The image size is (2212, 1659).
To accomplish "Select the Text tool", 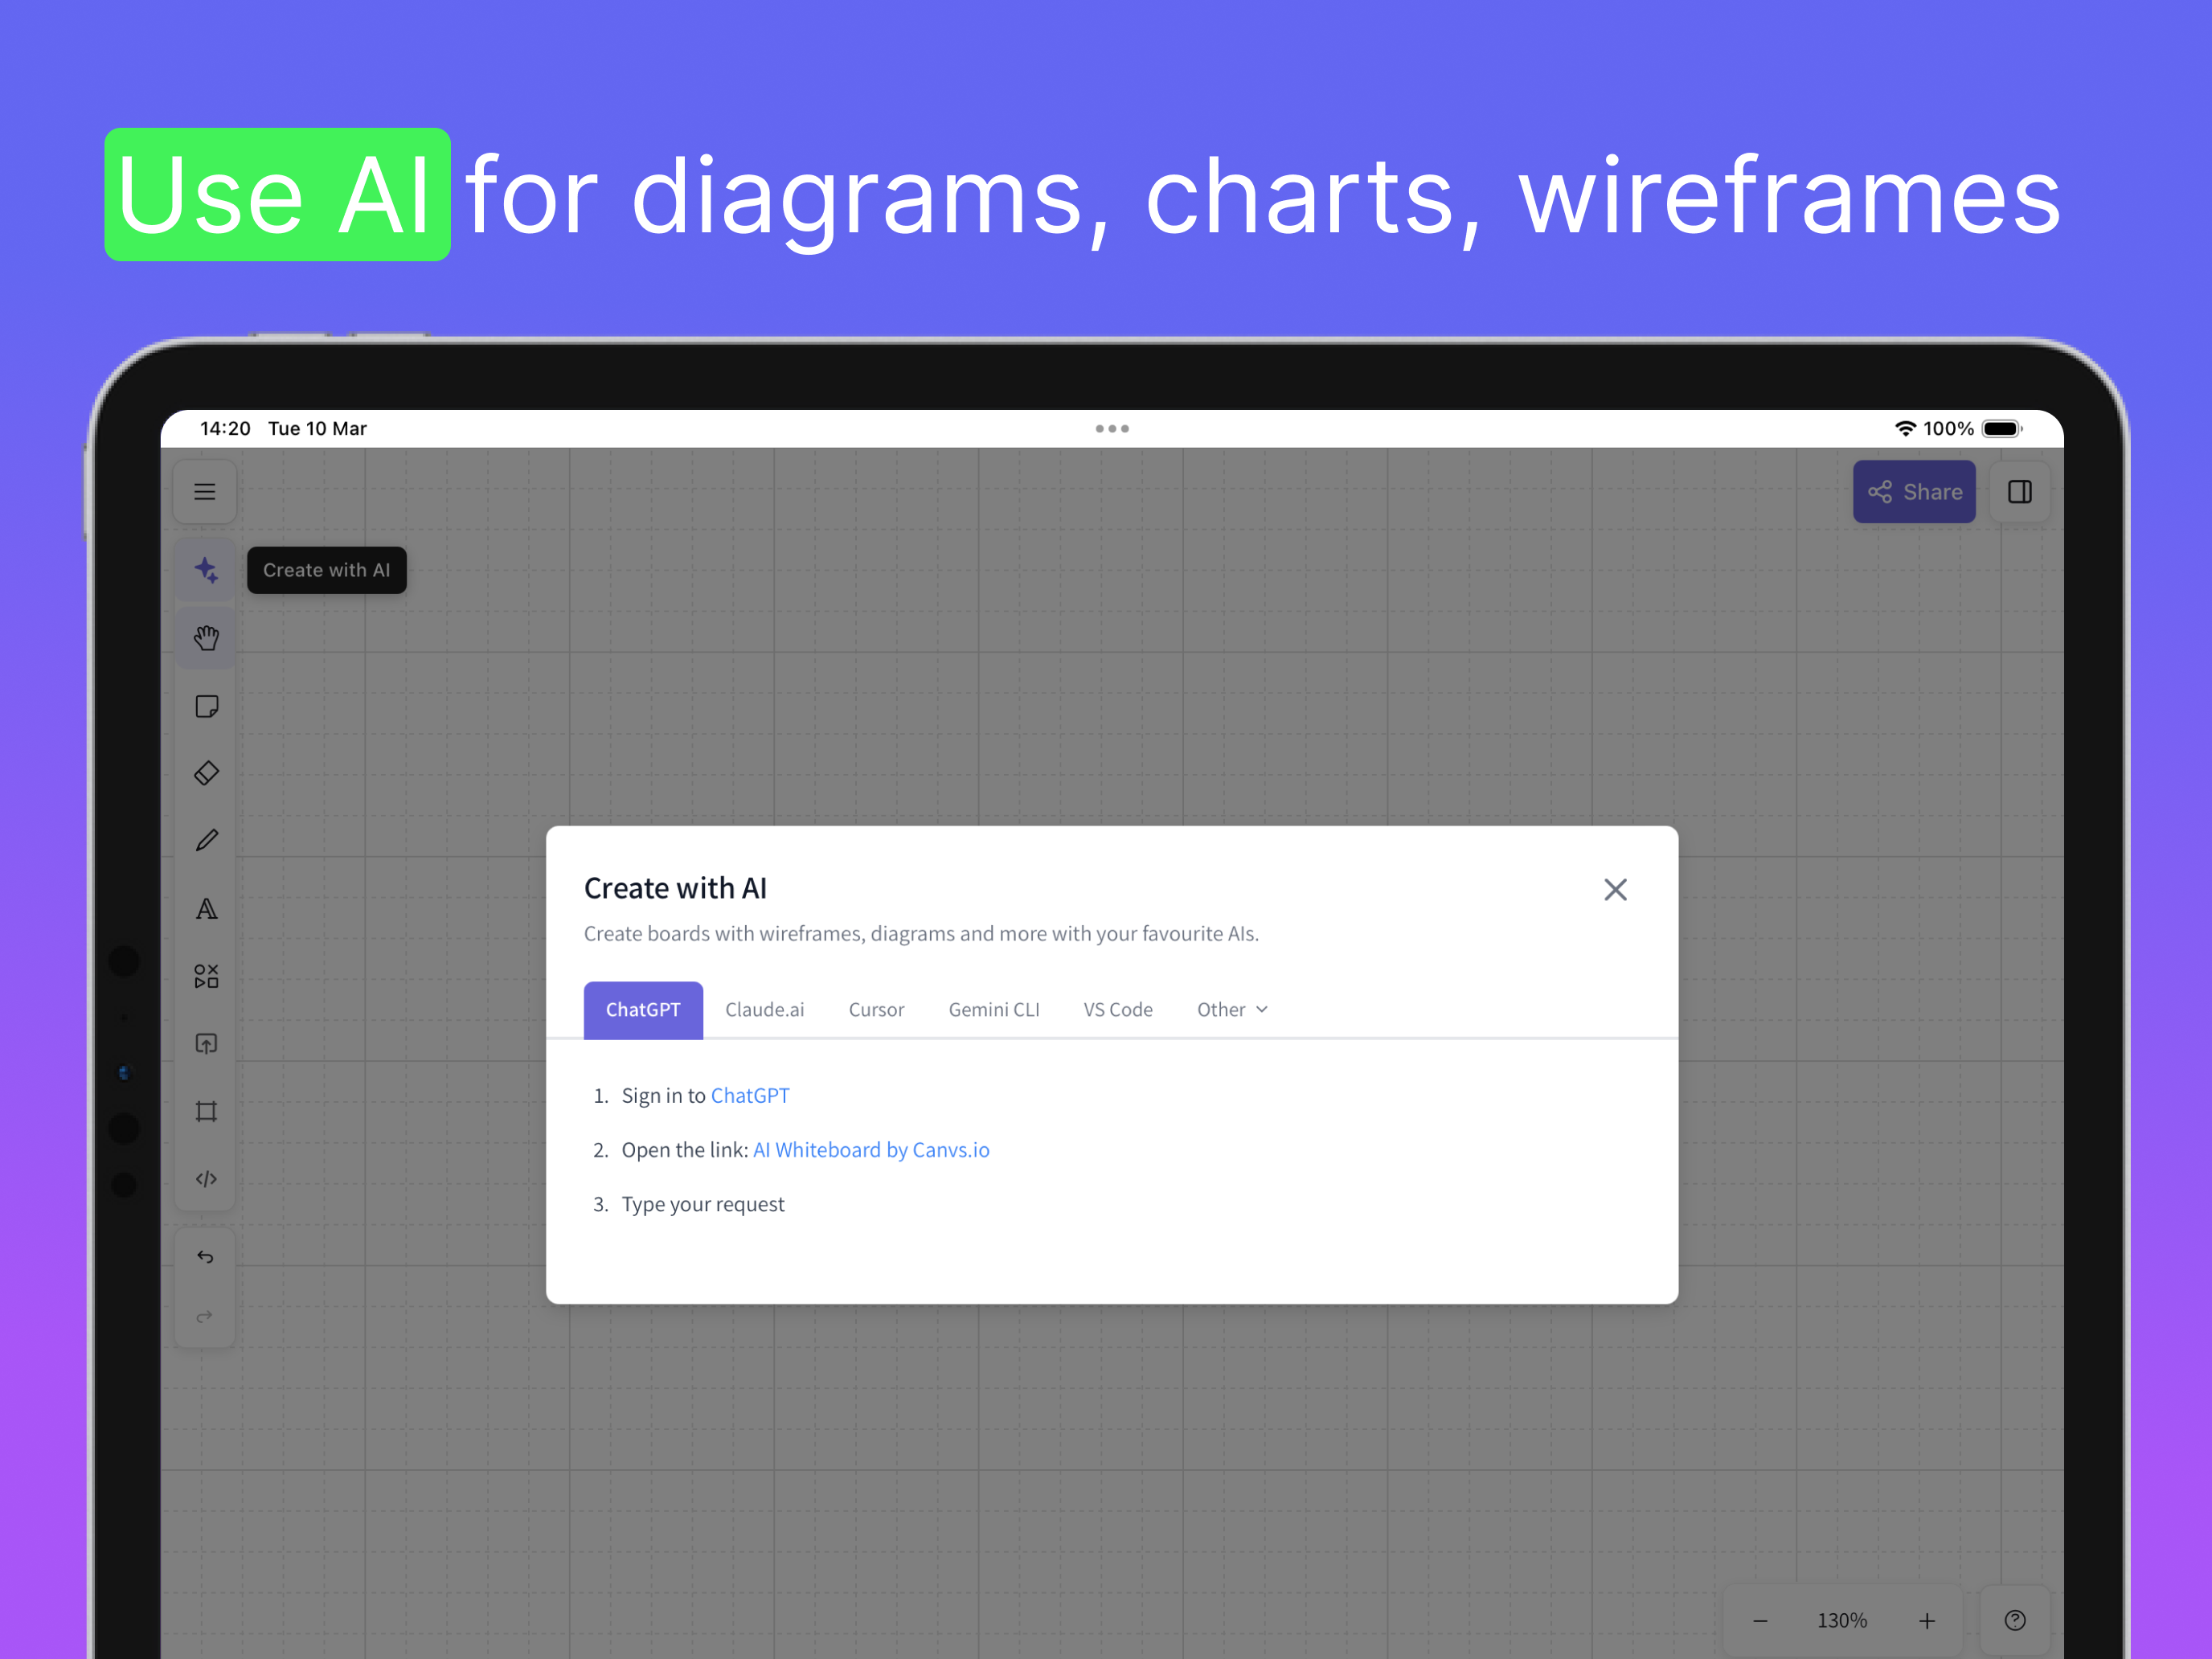I will pos(206,909).
